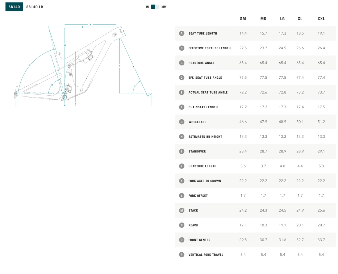Click the F badge beside Chainstay Length

(x=182, y=107)
